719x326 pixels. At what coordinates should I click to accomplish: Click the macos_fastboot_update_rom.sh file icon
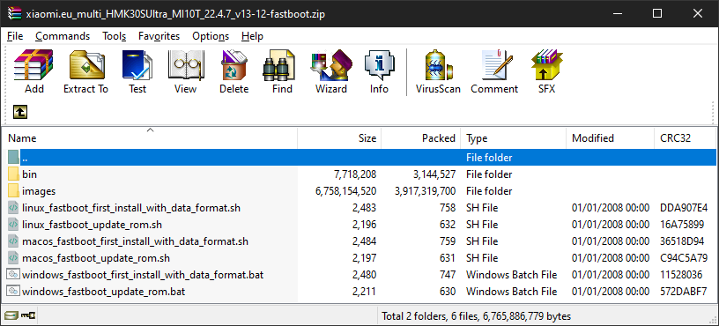[x=14, y=257]
